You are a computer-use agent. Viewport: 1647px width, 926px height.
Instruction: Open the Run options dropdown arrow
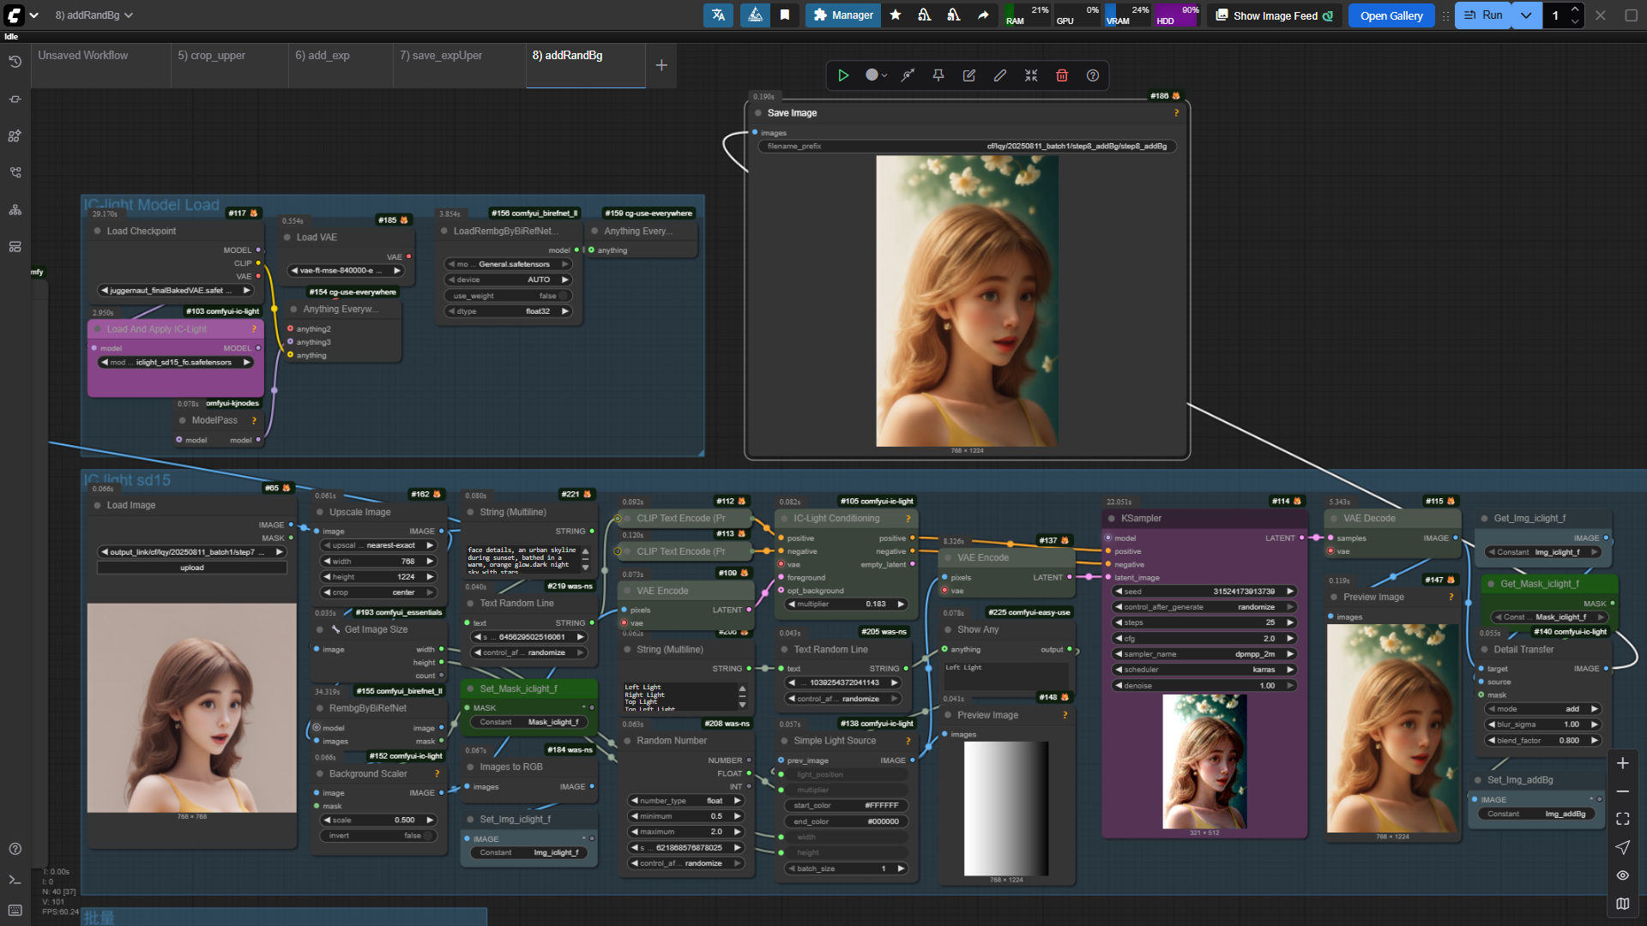point(1526,15)
